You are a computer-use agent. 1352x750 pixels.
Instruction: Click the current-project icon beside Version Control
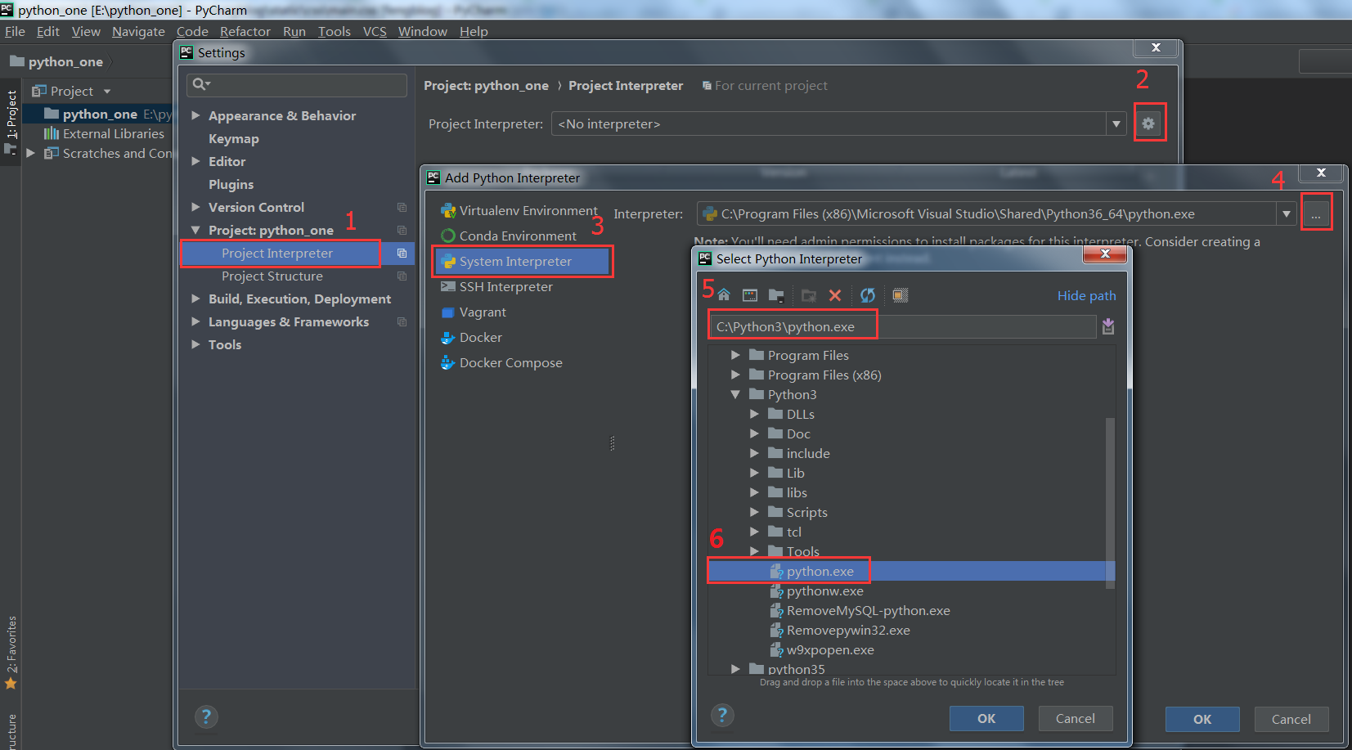click(402, 208)
